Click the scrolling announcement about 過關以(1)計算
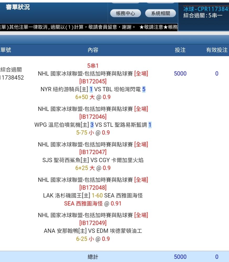The height and width of the screenshot is (262, 229). coord(89,27)
